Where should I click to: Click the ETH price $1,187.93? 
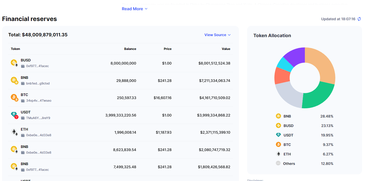pos(164,132)
